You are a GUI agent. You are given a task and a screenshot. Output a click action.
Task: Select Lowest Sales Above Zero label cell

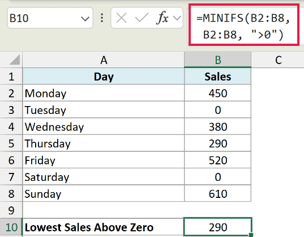click(104, 227)
